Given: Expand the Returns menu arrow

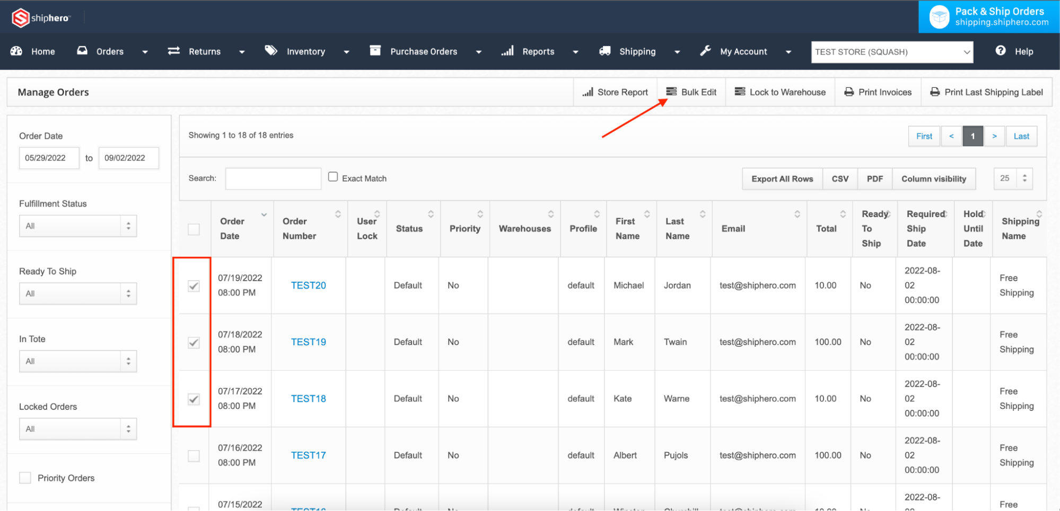Looking at the screenshot, I should click(x=242, y=52).
